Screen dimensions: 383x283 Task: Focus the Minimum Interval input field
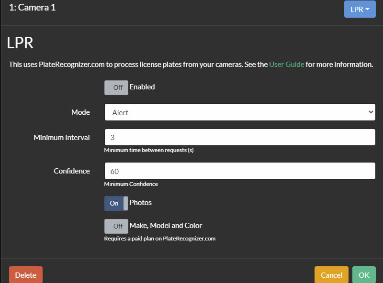click(240, 137)
